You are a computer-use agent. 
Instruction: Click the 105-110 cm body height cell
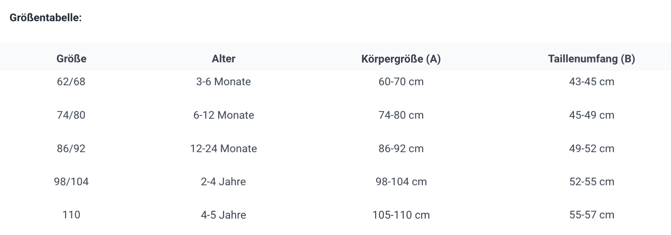click(401, 215)
